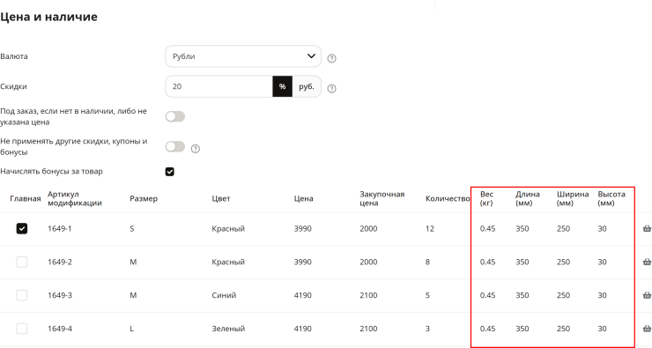Click length 350 in row 1649-2
Screen dimensions: 652x348
pos(522,262)
